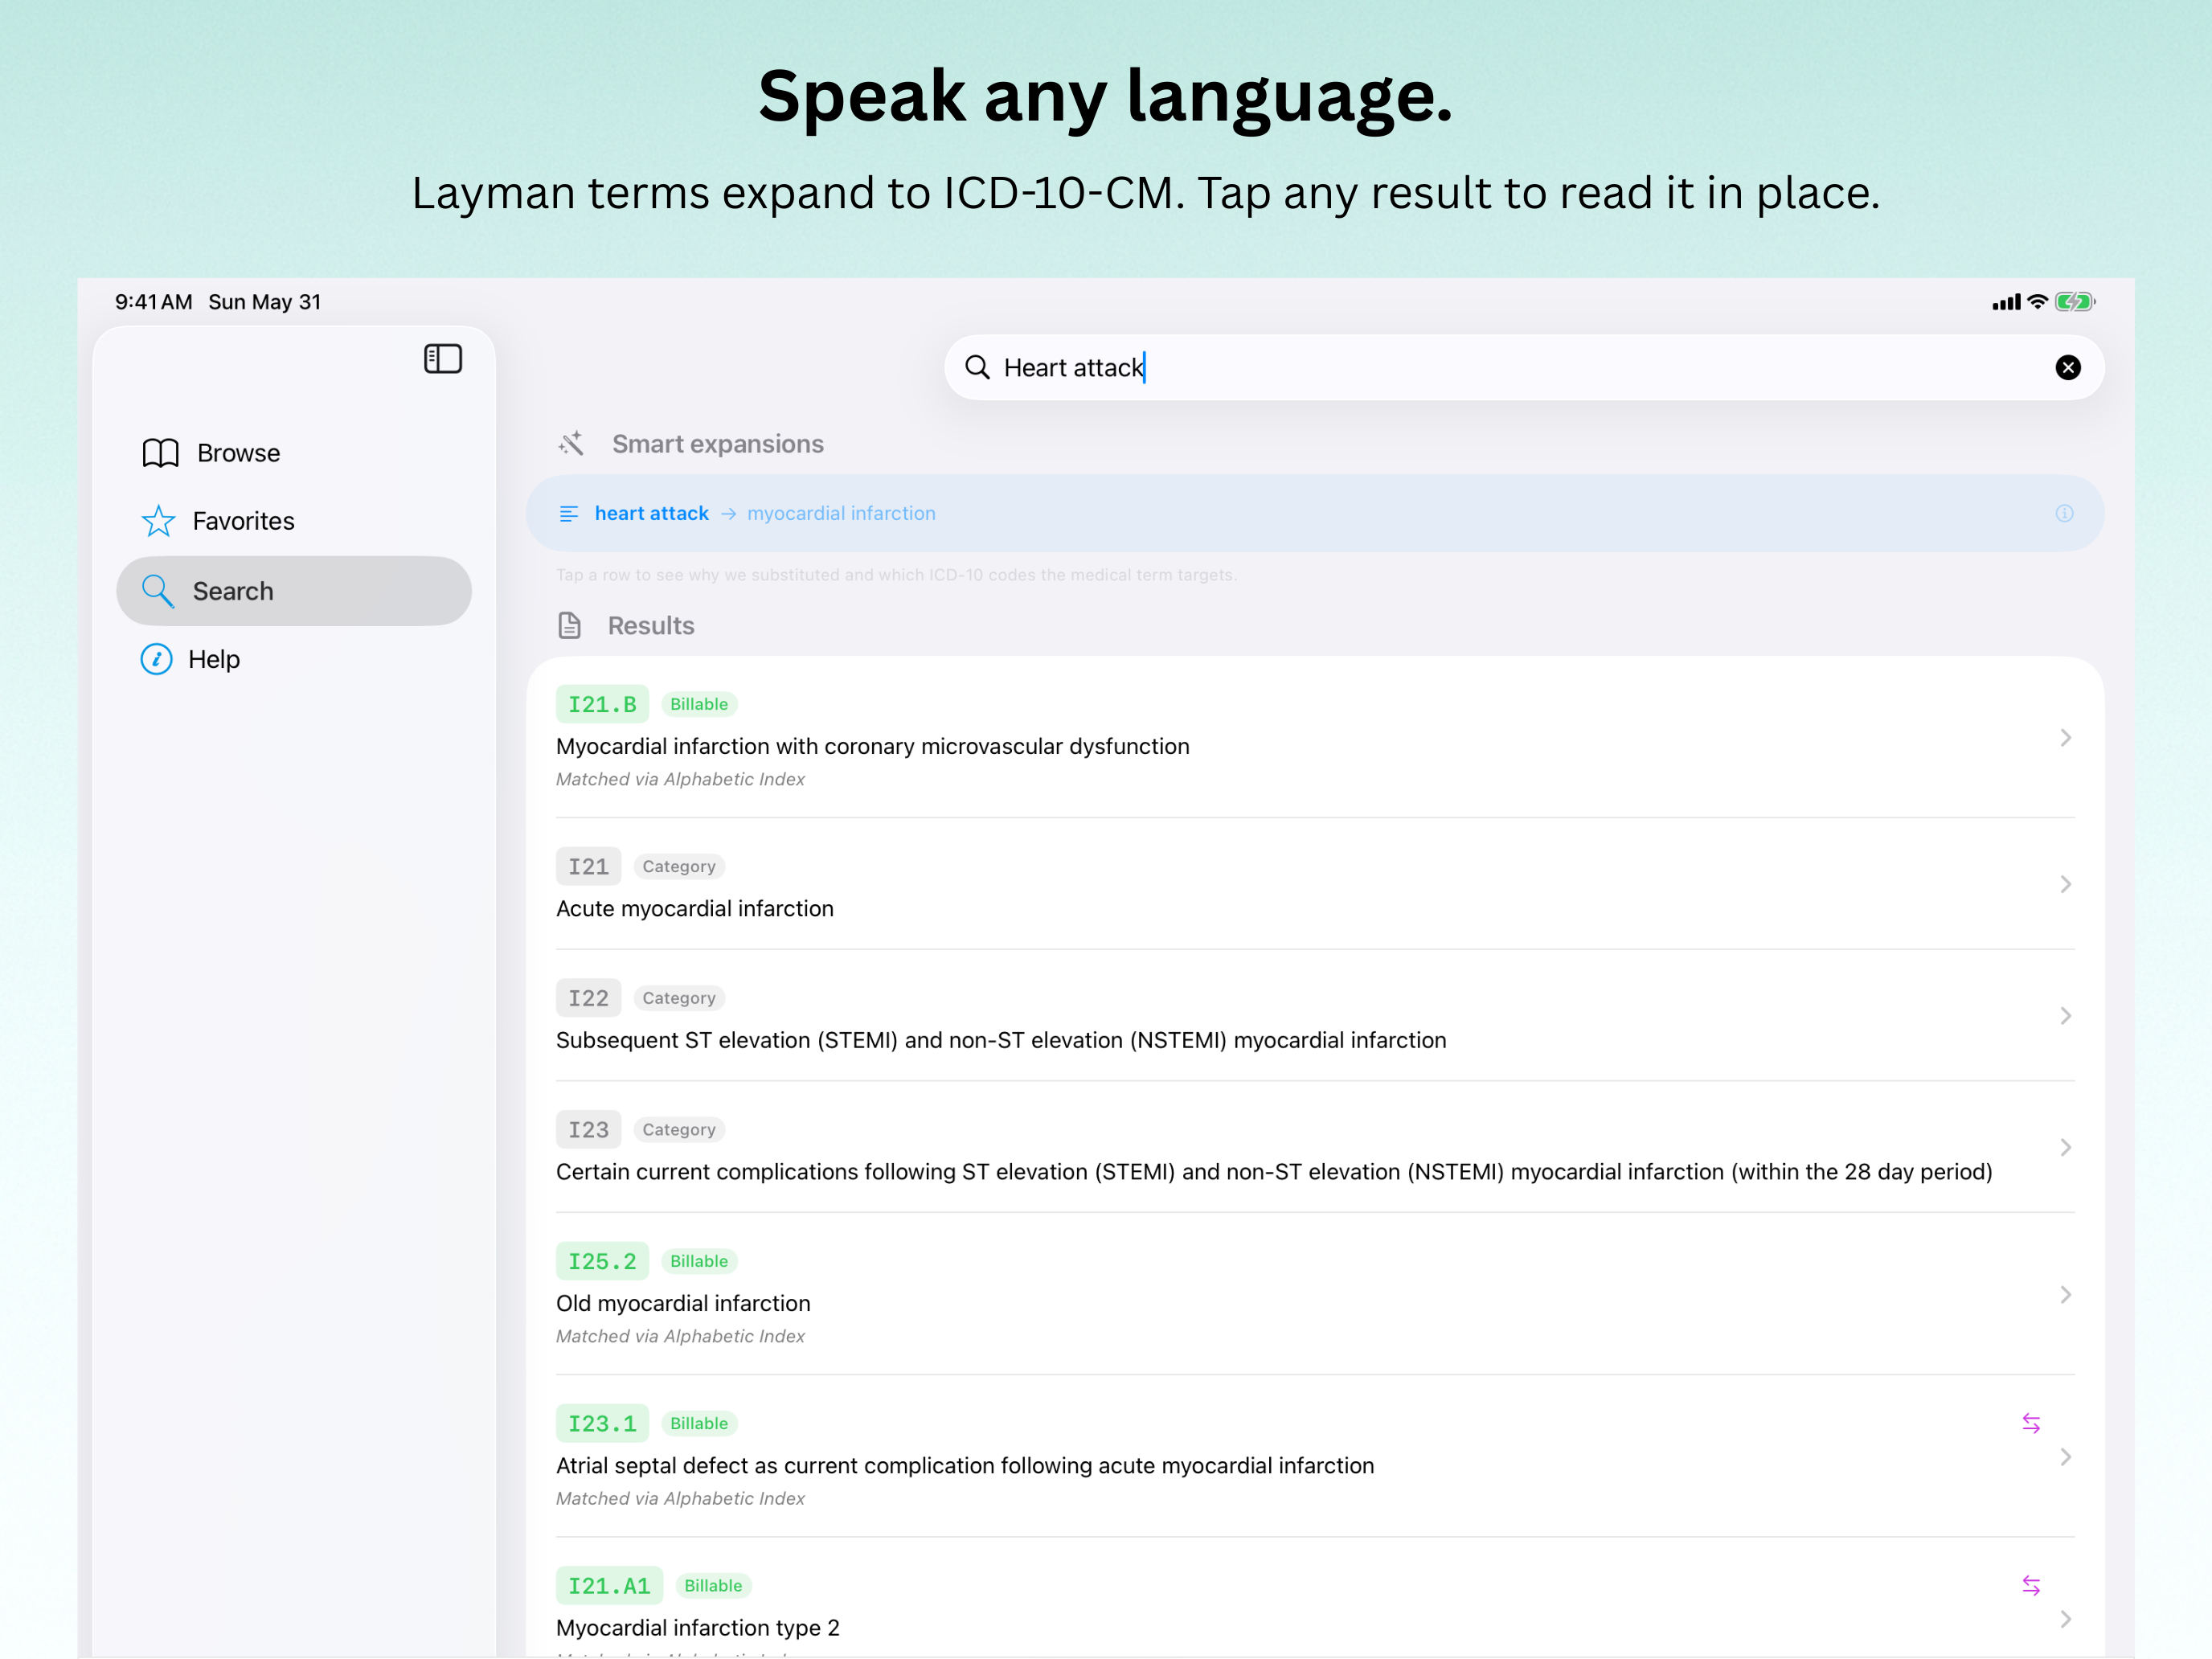Click the I23 code badge
2212x1659 pixels.
click(588, 1129)
